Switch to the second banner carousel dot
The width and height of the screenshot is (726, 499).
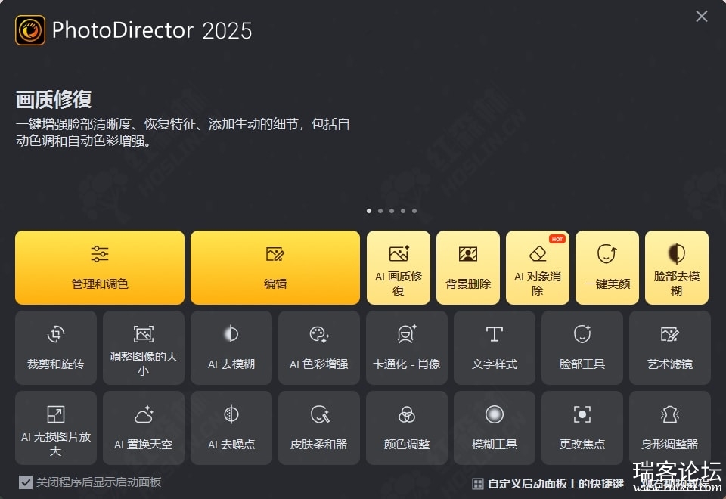380,211
